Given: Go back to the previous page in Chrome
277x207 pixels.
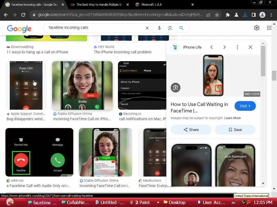Looking at the screenshot, I should point(6,15).
